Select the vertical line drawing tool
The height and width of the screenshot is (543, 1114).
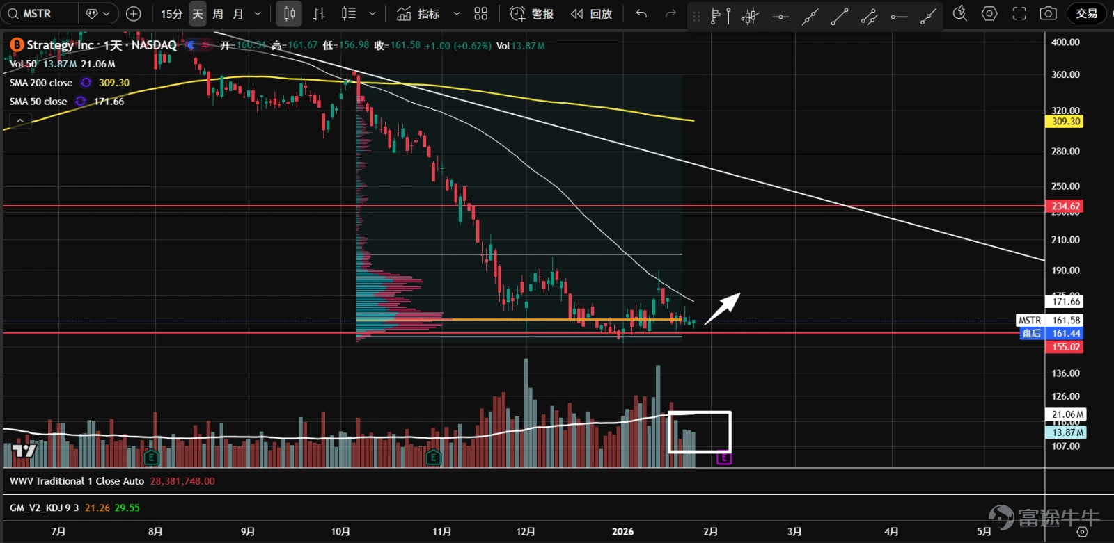729,16
